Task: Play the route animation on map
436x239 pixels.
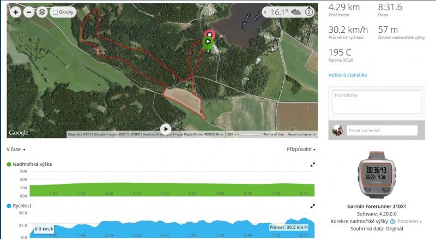Action: click(x=166, y=129)
